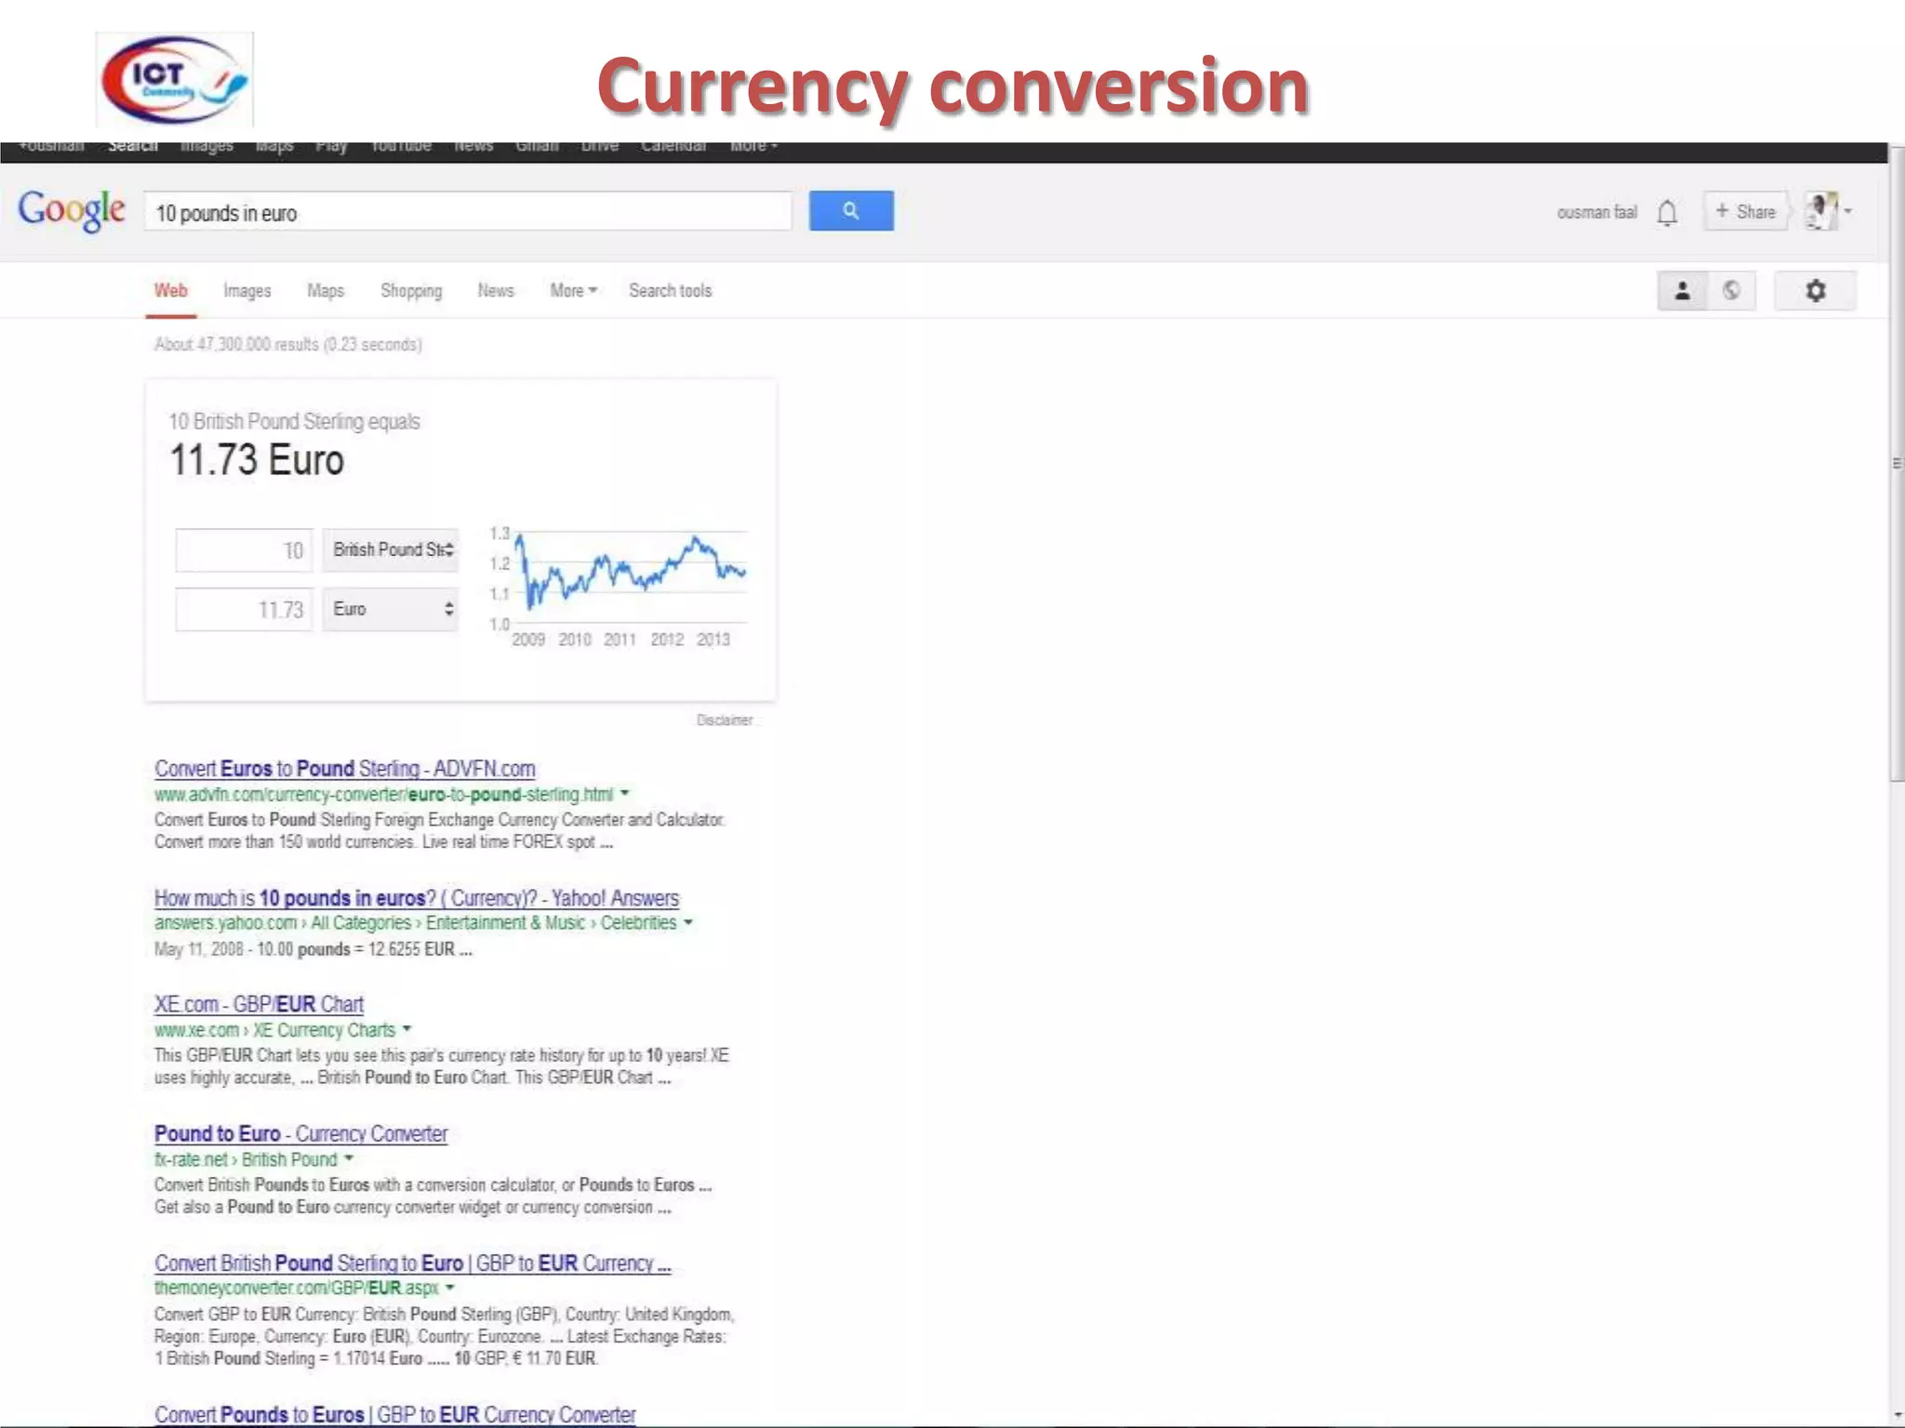Expand account menu arrow beside avatar
Viewport: 1905px width, 1428px height.
[x=1848, y=211]
